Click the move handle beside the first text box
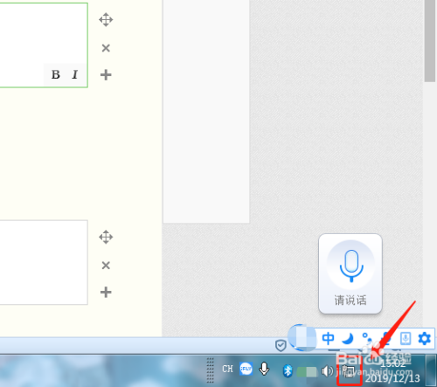The width and height of the screenshot is (437, 387). point(106,20)
